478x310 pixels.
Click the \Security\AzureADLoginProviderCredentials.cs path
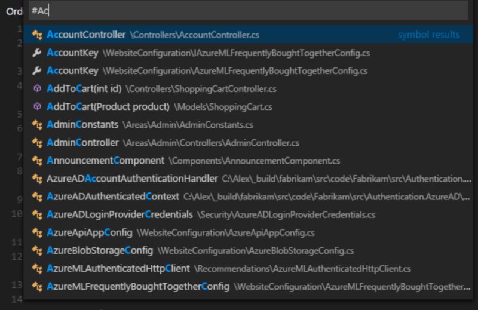point(286,215)
